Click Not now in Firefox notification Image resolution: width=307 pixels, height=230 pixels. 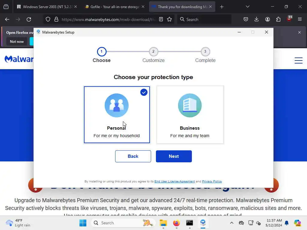coord(17,41)
